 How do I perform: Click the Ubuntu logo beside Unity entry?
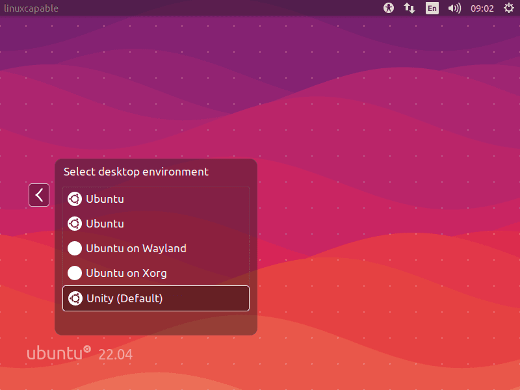click(75, 298)
